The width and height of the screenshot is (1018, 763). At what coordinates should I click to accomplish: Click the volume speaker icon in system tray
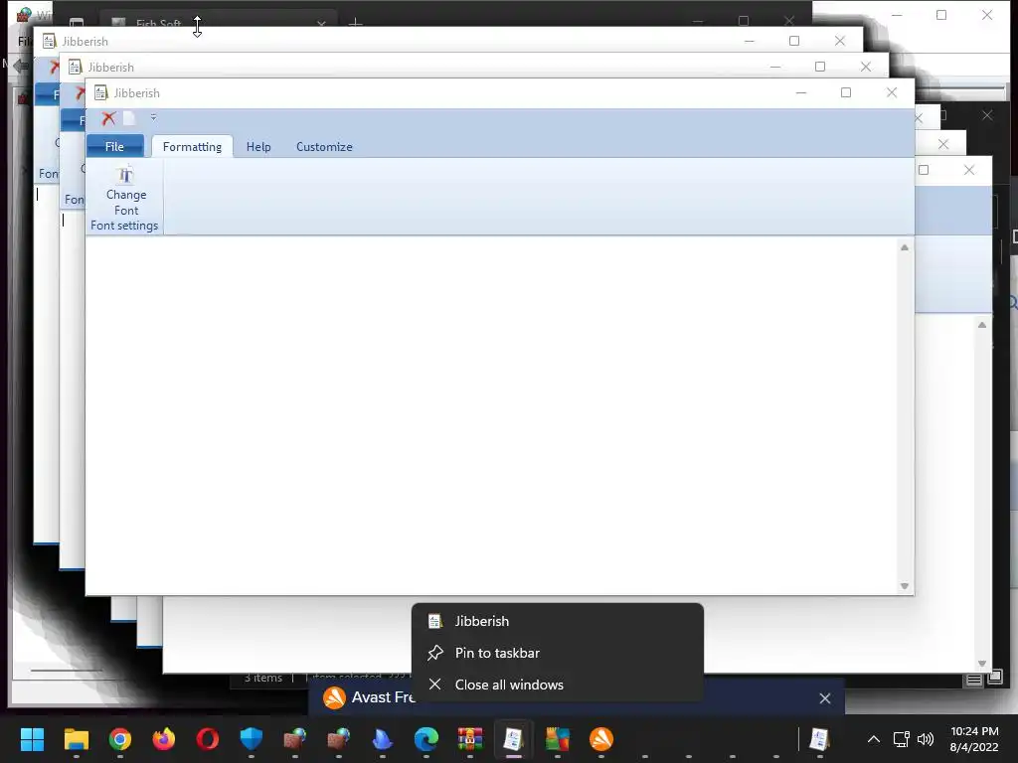926,739
